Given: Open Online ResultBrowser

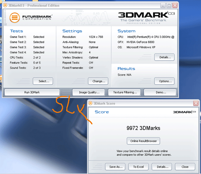Looking at the screenshot, I should click(143, 141).
